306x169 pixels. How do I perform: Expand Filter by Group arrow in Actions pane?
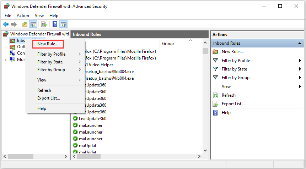300,78
